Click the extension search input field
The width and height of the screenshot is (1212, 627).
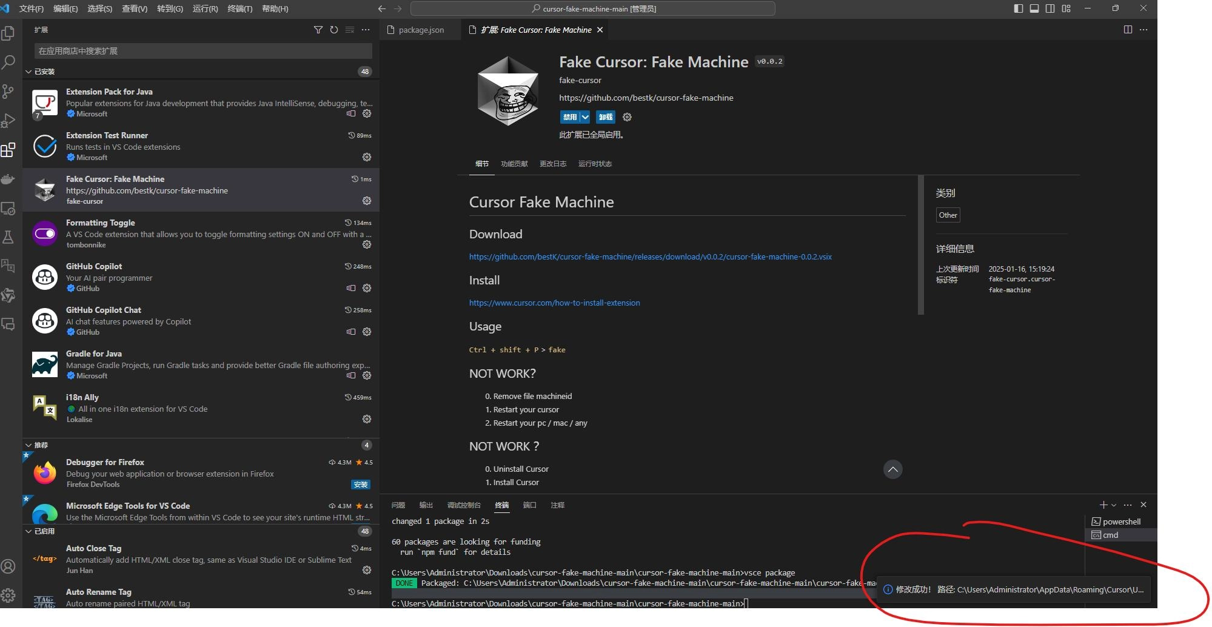click(203, 51)
